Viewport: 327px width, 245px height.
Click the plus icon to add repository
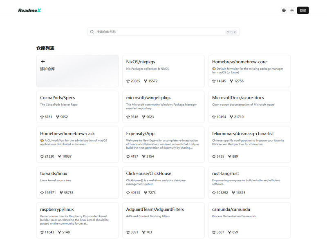[x=43, y=62]
